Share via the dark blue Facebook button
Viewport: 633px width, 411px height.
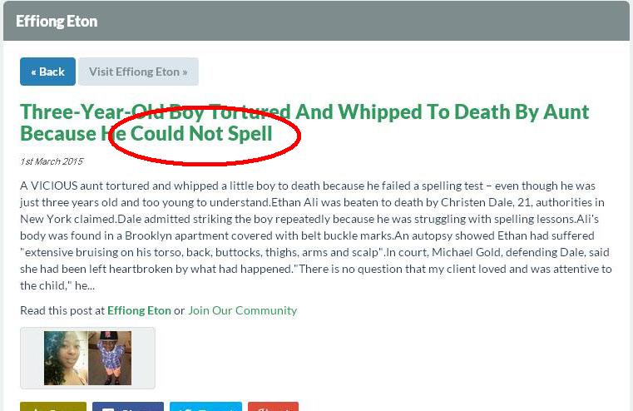tap(128, 406)
